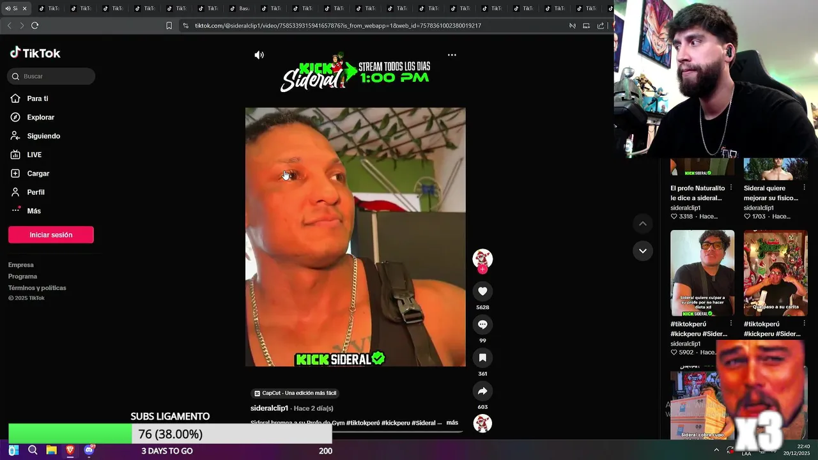Click El profe Naturalito video title
Image resolution: width=818 pixels, height=460 pixels.
coord(698,193)
